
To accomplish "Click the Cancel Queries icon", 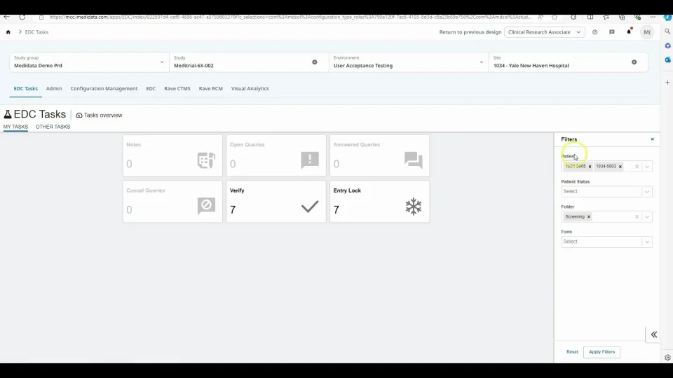I will 206,206.
